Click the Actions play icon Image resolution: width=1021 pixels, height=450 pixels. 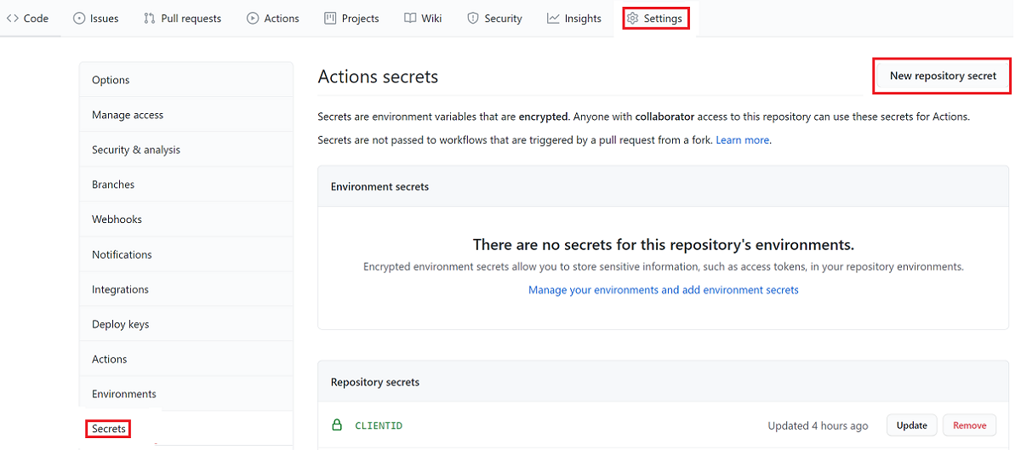point(253,18)
